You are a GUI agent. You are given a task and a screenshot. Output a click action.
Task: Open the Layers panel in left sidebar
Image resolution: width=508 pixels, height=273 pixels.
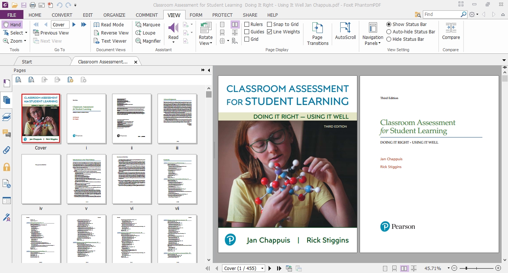pyautogui.click(x=6, y=117)
